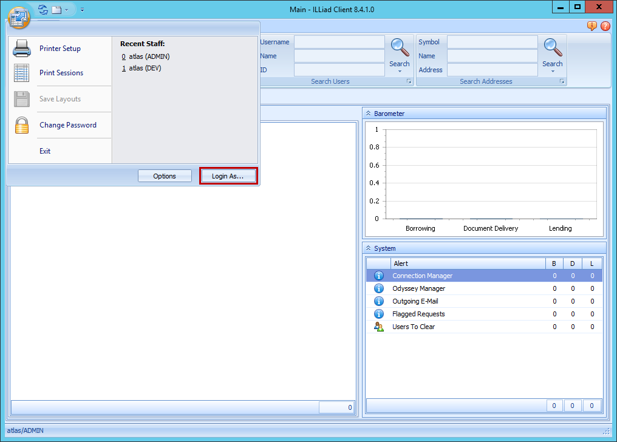This screenshot has width=617, height=442.
Task: Customize Quick Access Toolbar via its dropdown arrow
Action: pos(81,9)
